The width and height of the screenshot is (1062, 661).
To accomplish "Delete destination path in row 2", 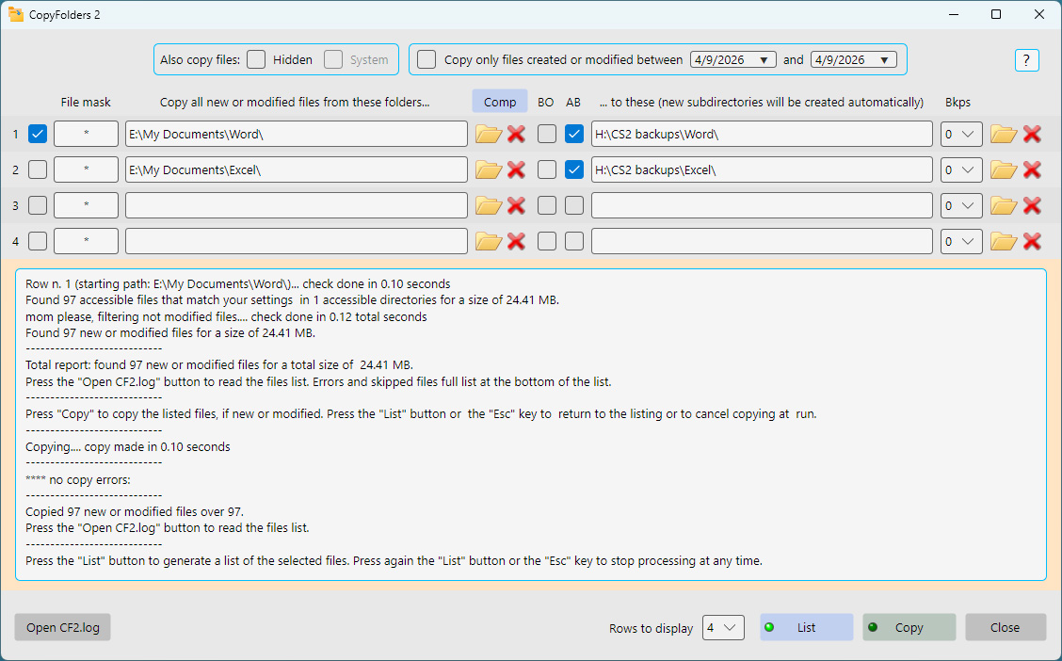I will click(x=1032, y=169).
